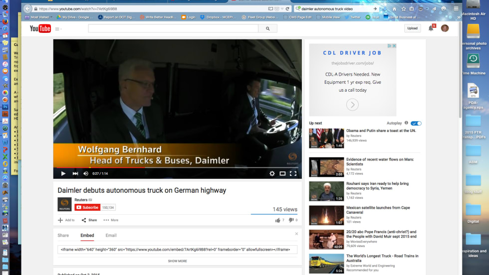Click the thumbs down dislike icon
The width and height of the screenshot is (489, 275).
[291, 220]
